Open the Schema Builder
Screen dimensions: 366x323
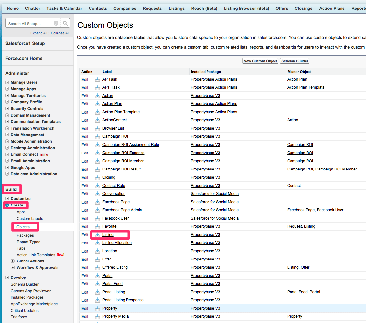(x=294, y=61)
